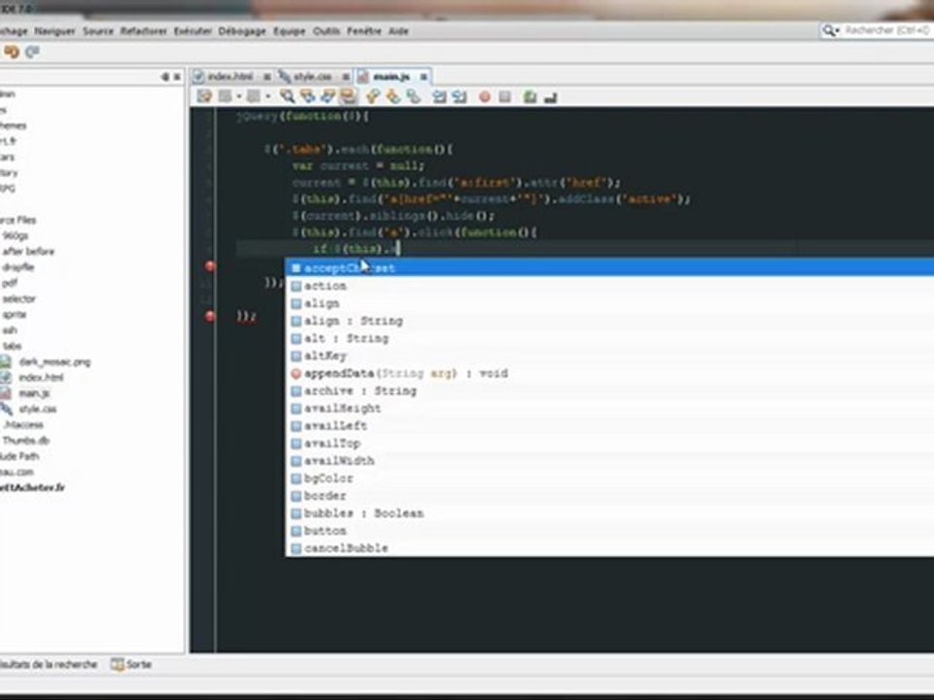The height and width of the screenshot is (700, 934).
Task: Minimize the project panel via arrow icon
Action: point(165,77)
